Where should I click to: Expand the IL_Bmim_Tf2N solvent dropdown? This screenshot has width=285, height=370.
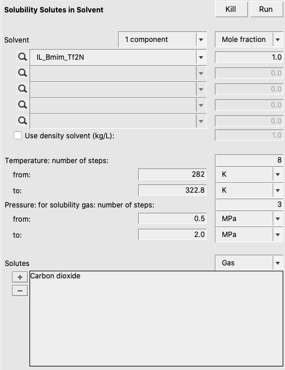(201, 57)
